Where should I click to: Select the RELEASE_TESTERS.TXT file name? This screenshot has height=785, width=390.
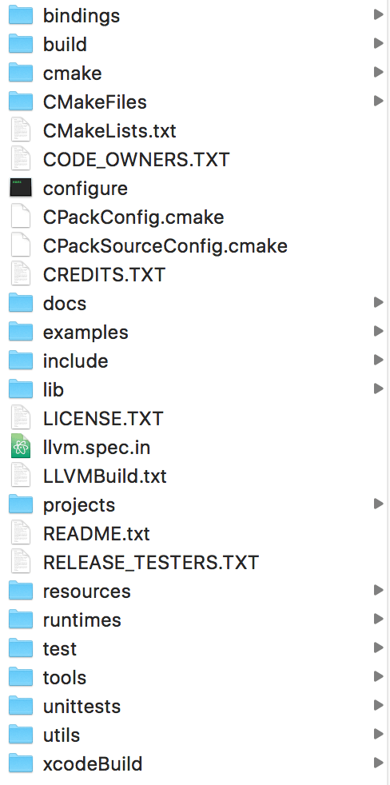tap(151, 562)
